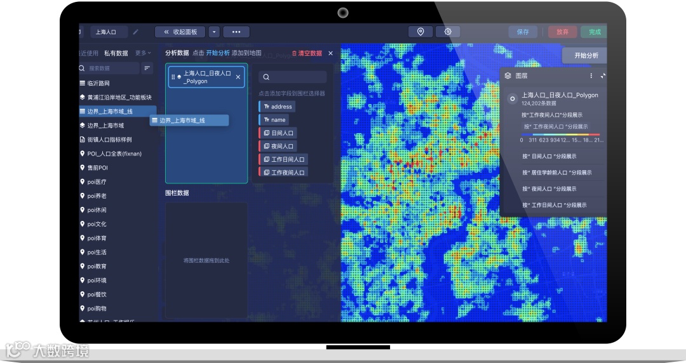Select poi教育 in the data list
The image size is (686, 363).
click(x=97, y=266)
